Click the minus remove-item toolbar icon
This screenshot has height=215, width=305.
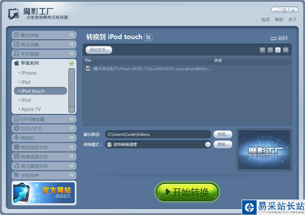286,50
